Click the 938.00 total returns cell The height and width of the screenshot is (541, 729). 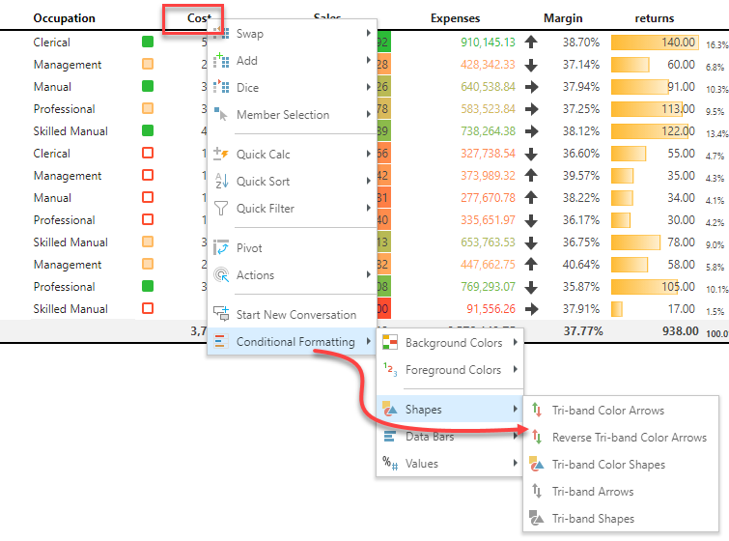click(x=680, y=331)
